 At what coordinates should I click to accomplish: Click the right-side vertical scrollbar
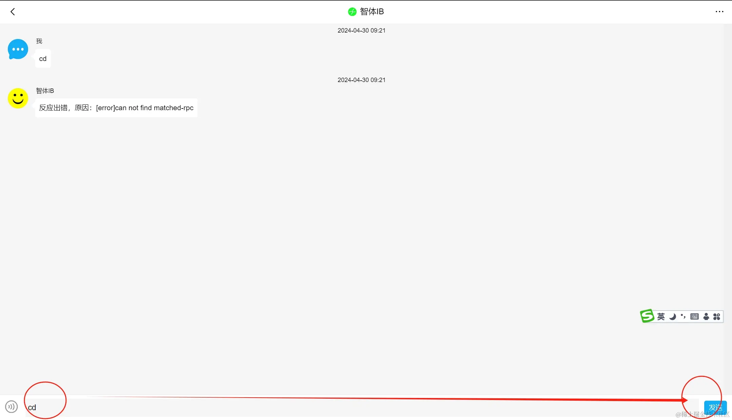[728, 203]
